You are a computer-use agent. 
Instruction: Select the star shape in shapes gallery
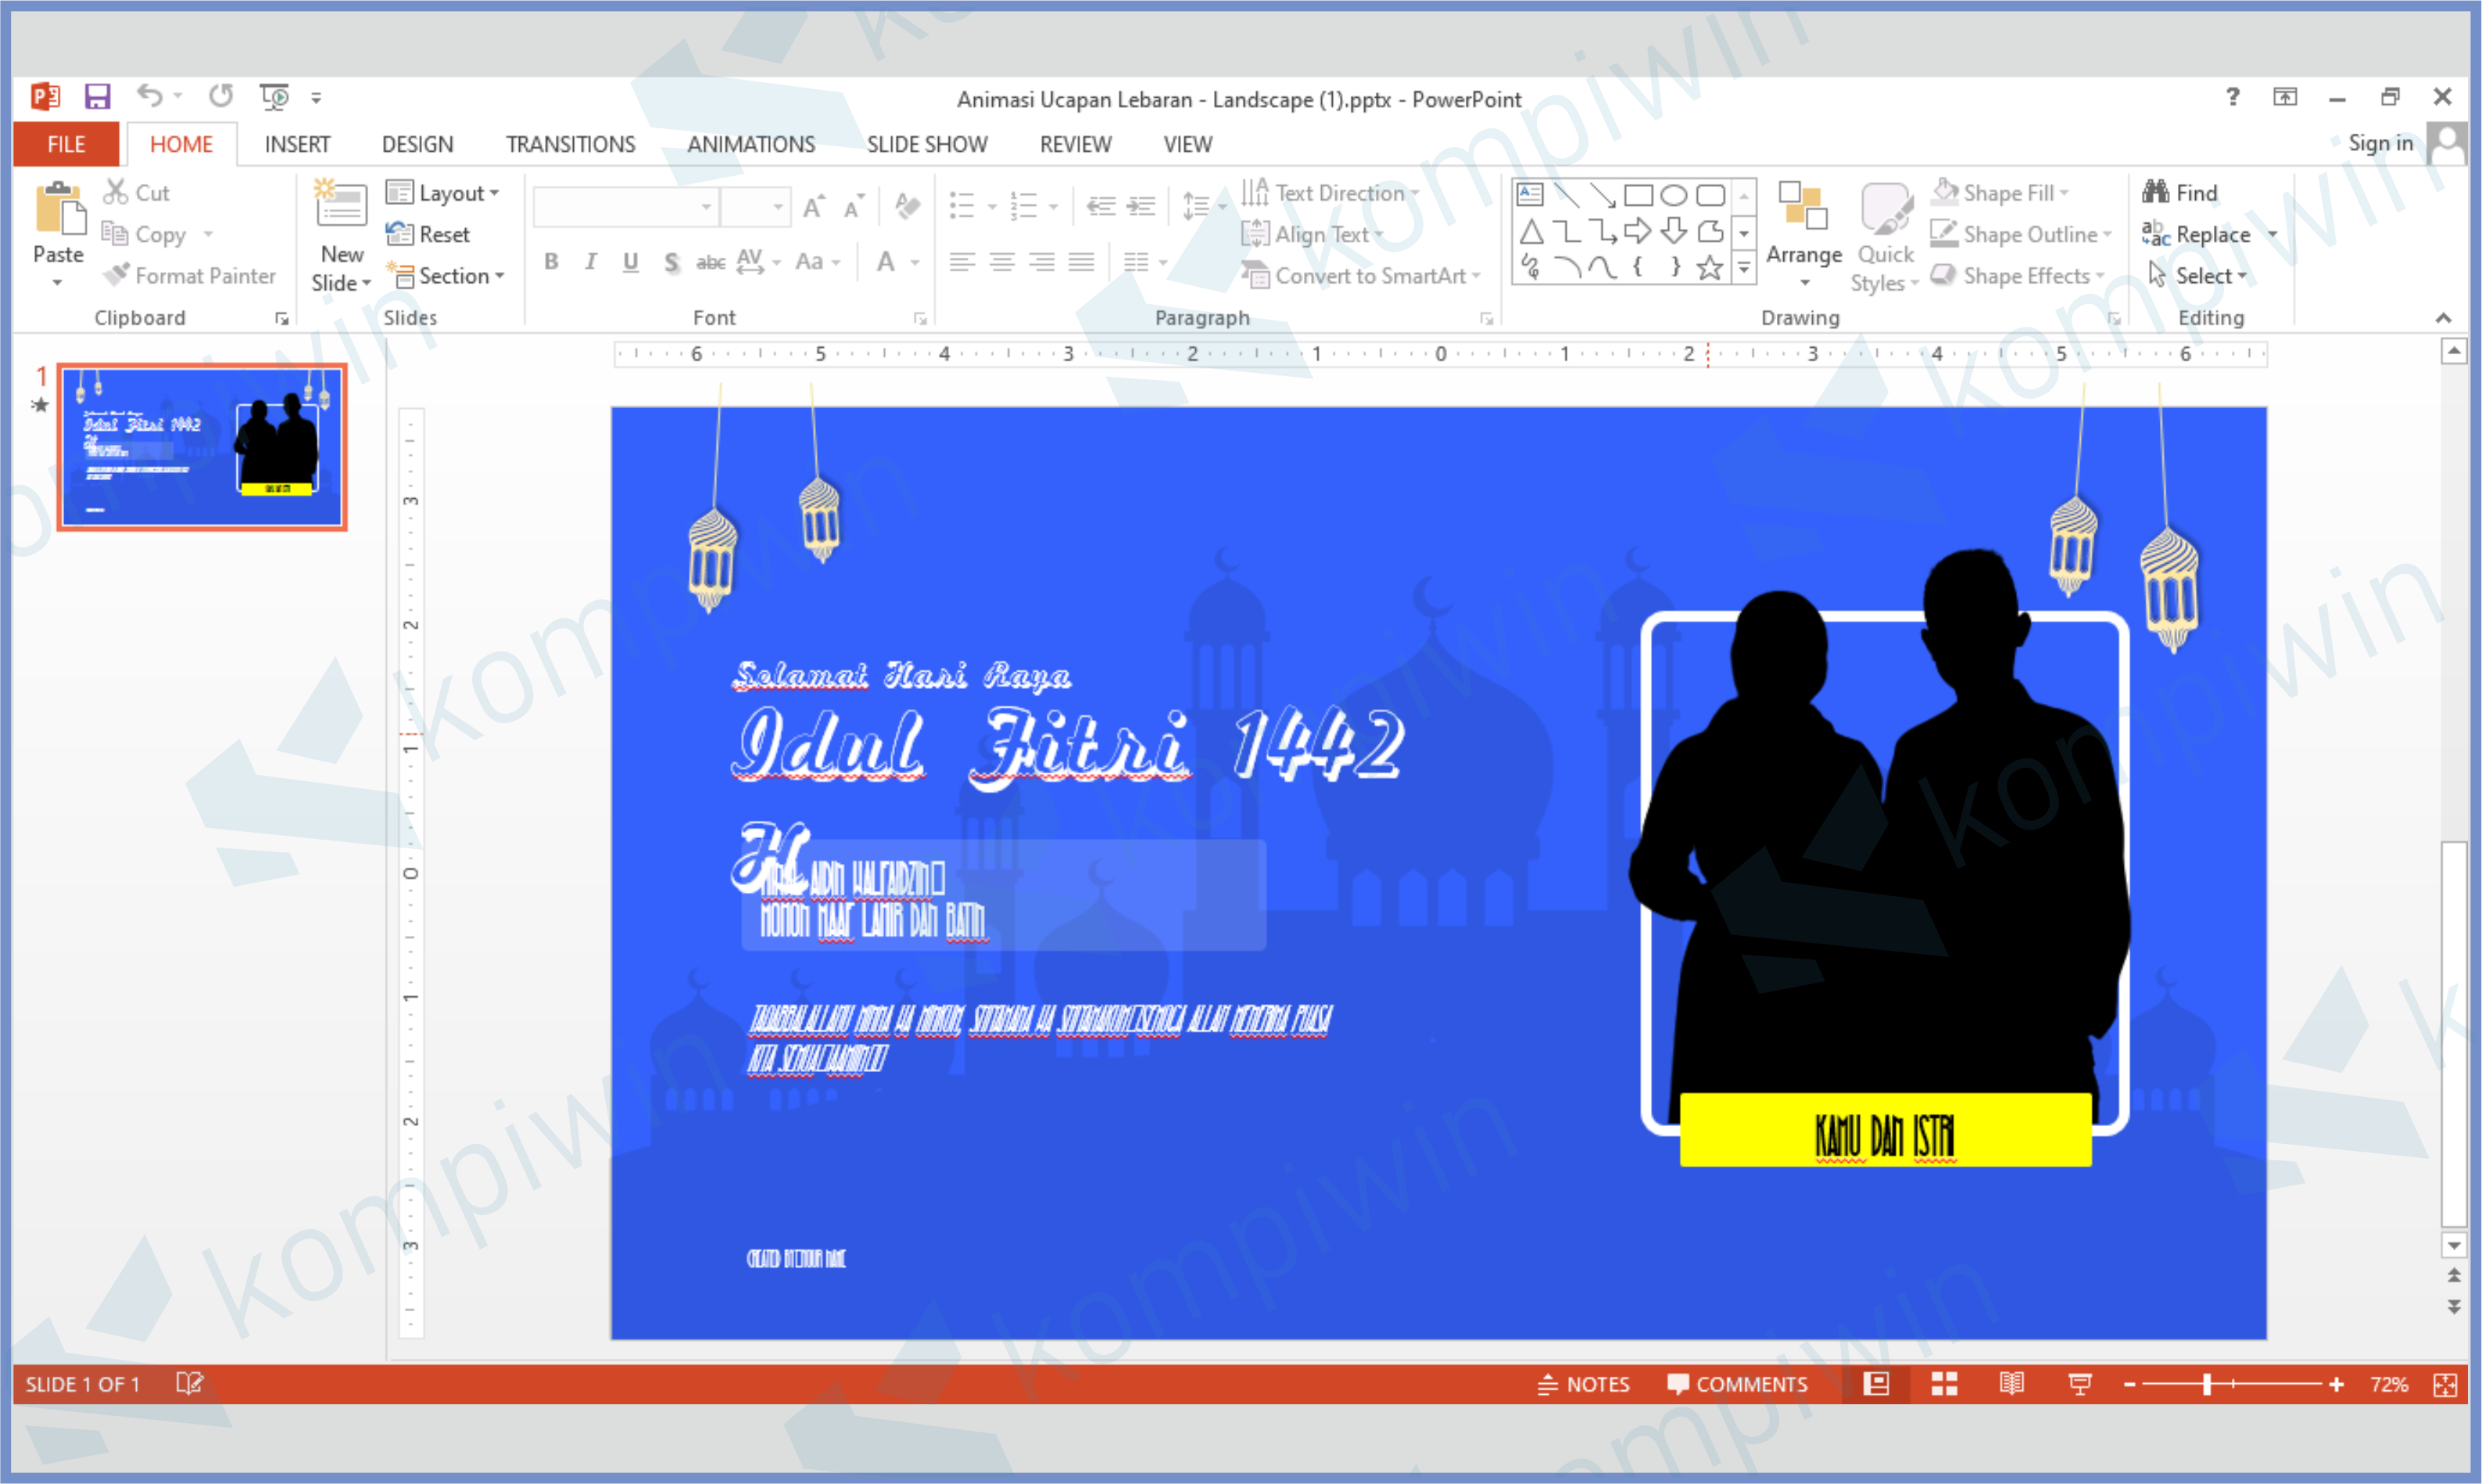[x=1710, y=268]
